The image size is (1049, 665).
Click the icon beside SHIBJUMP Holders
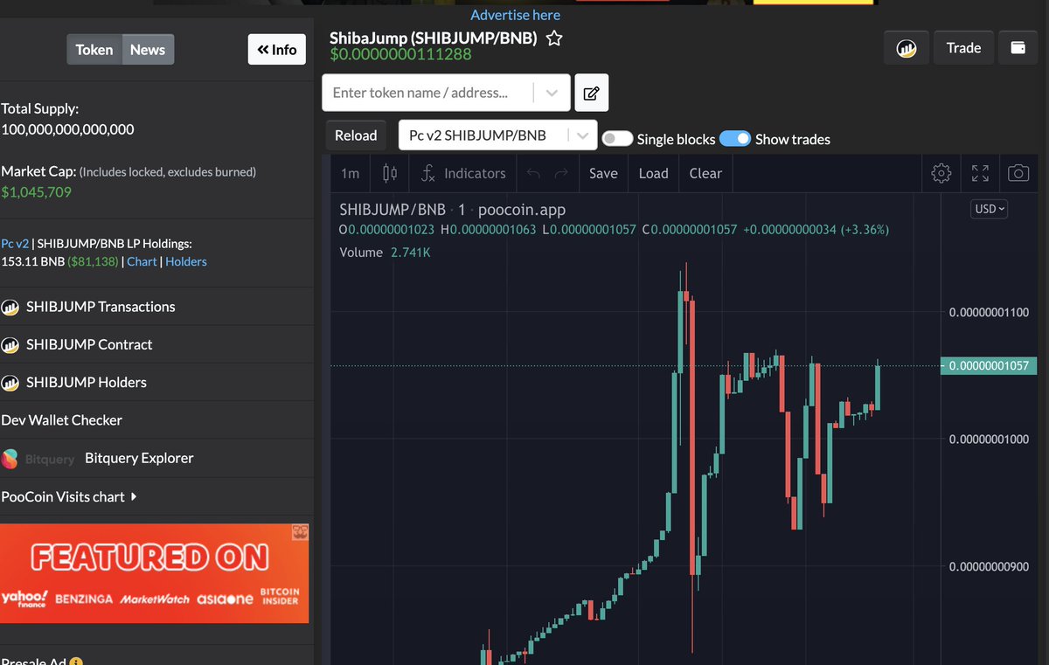(x=10, y=383)
